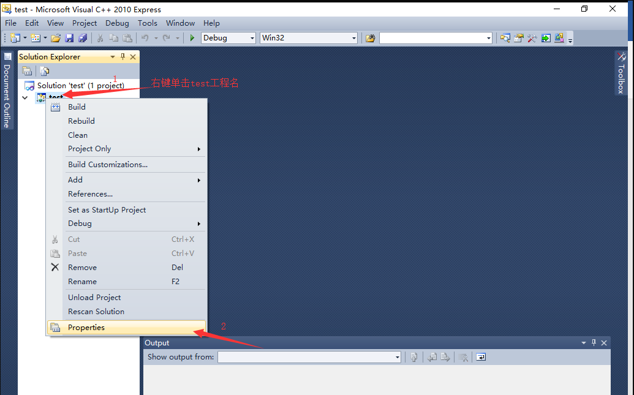Viewport: 634px width, 395px height.
Task: Open the New Project button dropdown arrow
Action: coord(25,38)
